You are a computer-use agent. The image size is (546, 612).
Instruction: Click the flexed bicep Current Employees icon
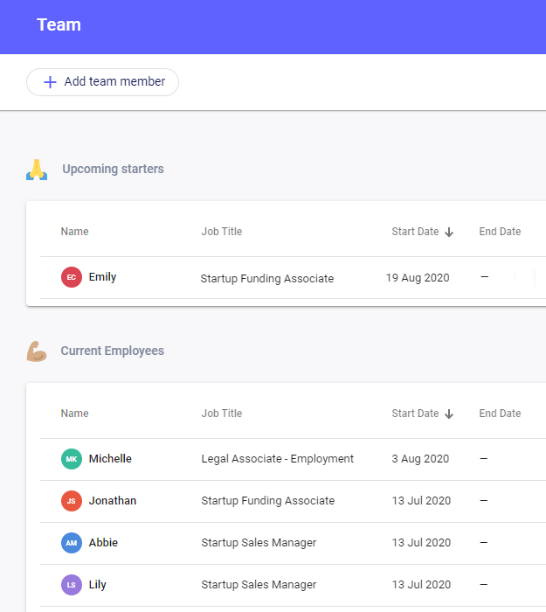(37, 351)
